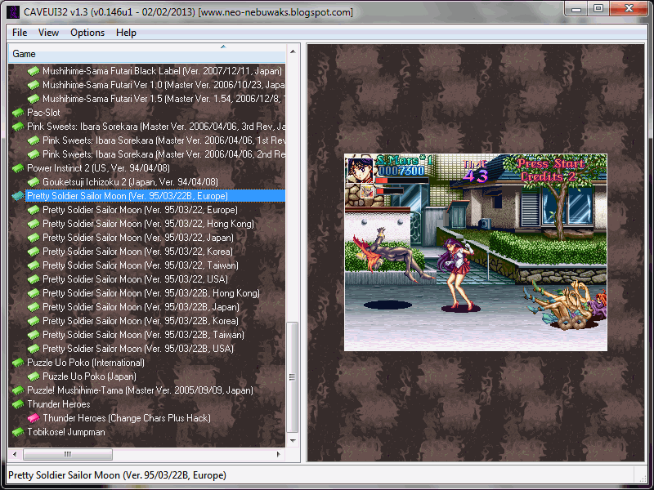Click the Sailor Moon game screenshot preview
654x490 pixels.
pos(475,252)
